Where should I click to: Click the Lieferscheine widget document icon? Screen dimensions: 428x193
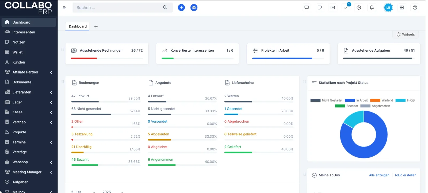click(x=227, y=83)
